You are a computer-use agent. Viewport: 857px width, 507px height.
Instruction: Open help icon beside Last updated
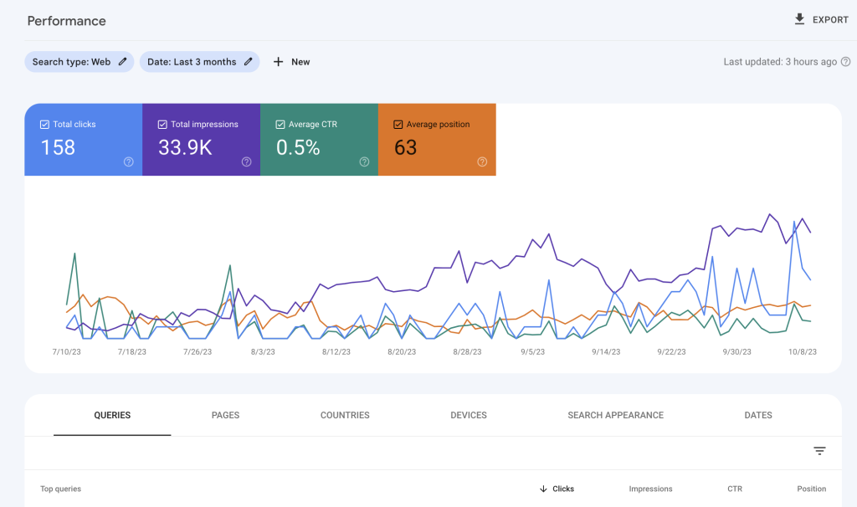coord(845,62)
